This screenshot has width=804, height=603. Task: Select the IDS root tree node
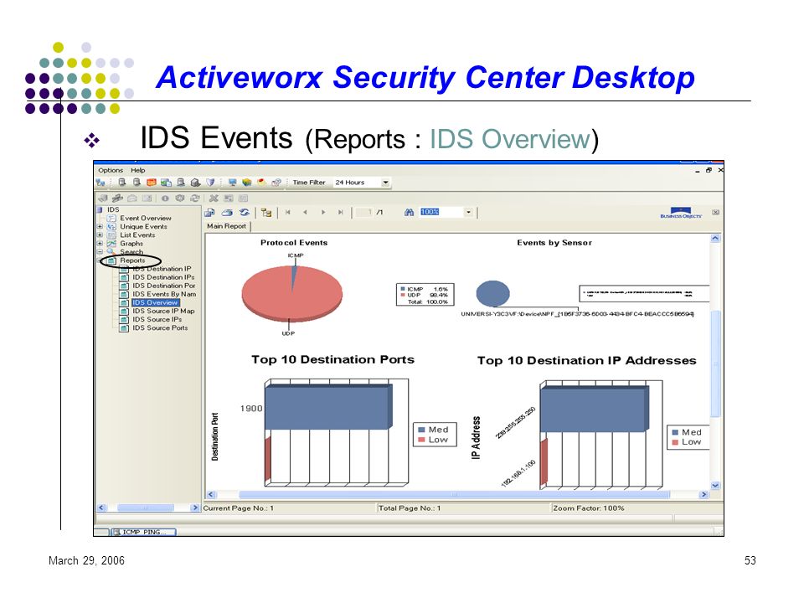tap(113, 209)
